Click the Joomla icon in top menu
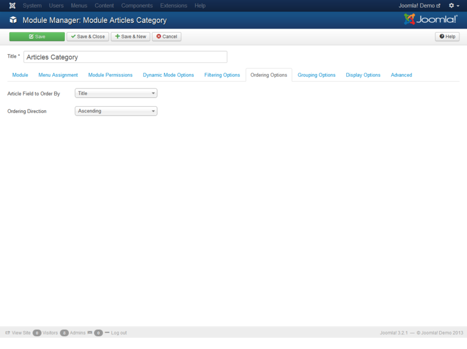The width and height of the screenshot is (467, 349). click(x=12, y=6)
